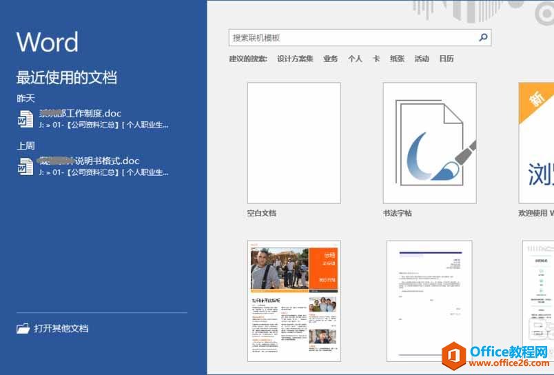Click the Word icon beside 说明书格式.doc
The image size is (554, 375).
tap(25, 166)
